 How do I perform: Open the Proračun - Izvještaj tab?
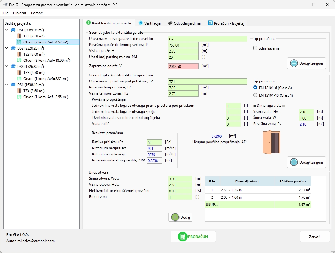coord(226,23)
